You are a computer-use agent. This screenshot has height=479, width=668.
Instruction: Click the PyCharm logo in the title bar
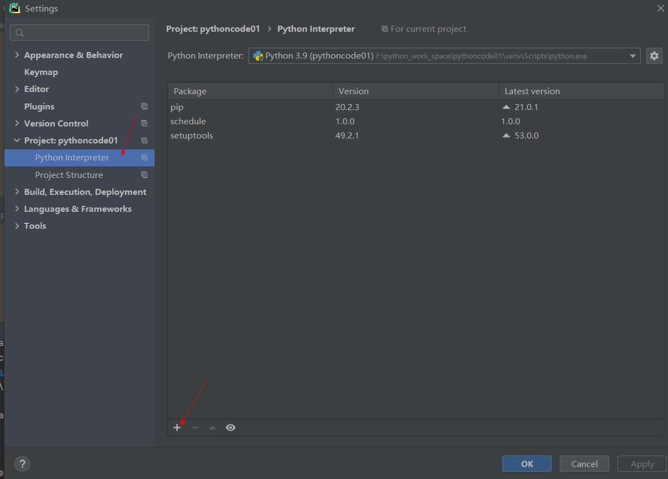(15, 8)
